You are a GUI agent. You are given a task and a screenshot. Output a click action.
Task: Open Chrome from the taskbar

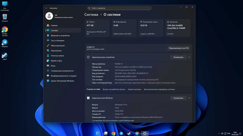point(113,133)
